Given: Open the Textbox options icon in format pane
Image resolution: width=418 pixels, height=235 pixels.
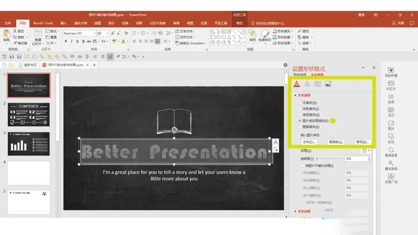Looking at the screenshot, I should (x=318, y=84).
